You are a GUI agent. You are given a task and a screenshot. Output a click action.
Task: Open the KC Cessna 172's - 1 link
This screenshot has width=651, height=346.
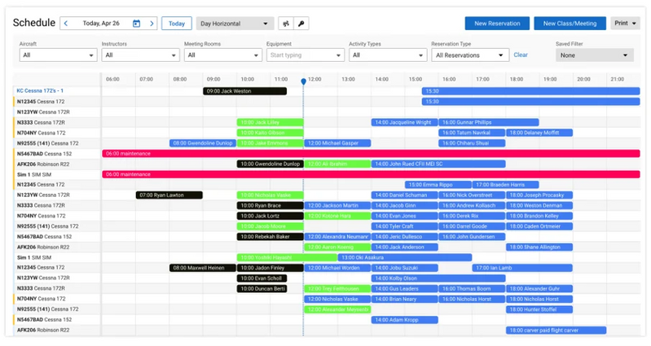[x=40, y=91]
